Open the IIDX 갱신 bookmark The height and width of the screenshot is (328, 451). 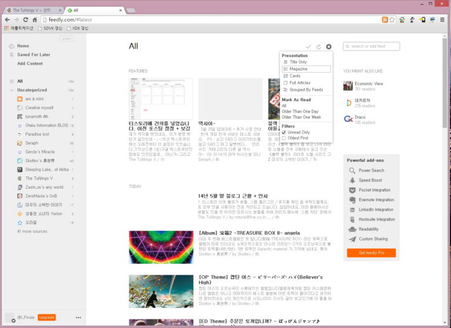tap(78, 29)
